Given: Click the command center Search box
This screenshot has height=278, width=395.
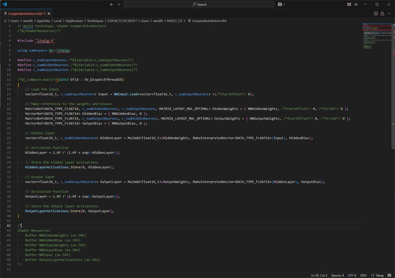Looking at the screenshot, I should coord(199,4).
